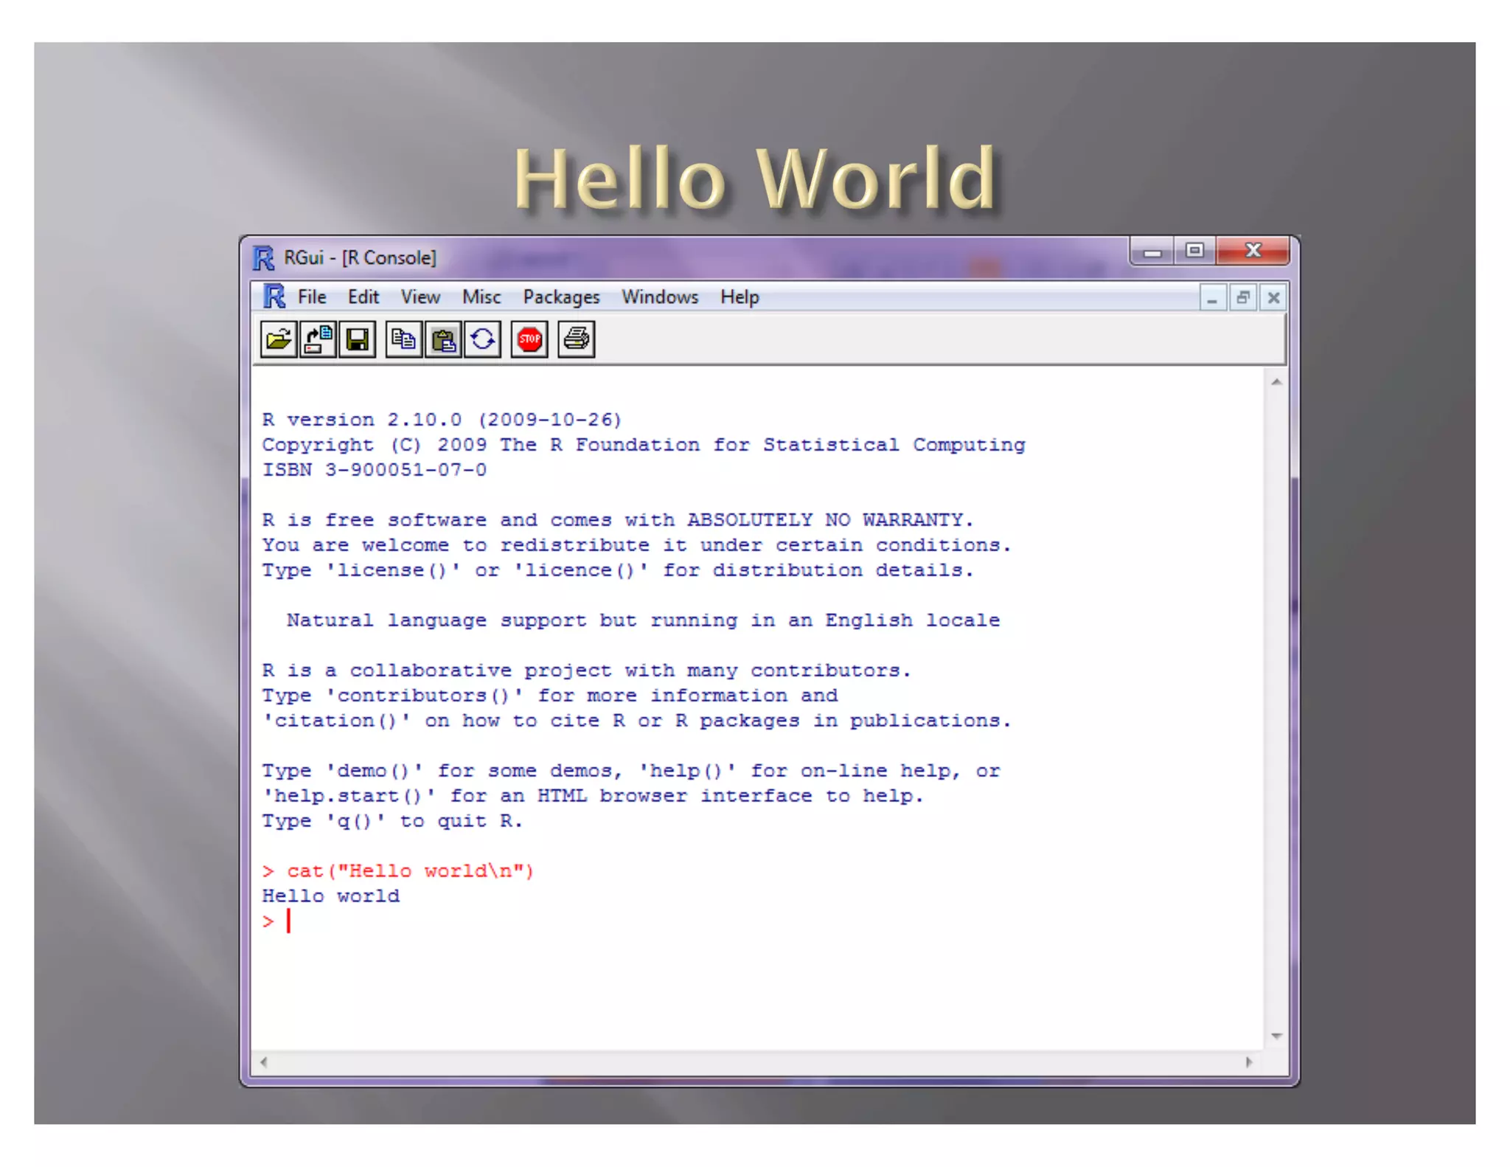Open the Windows menu

click(x=659, y=297)
